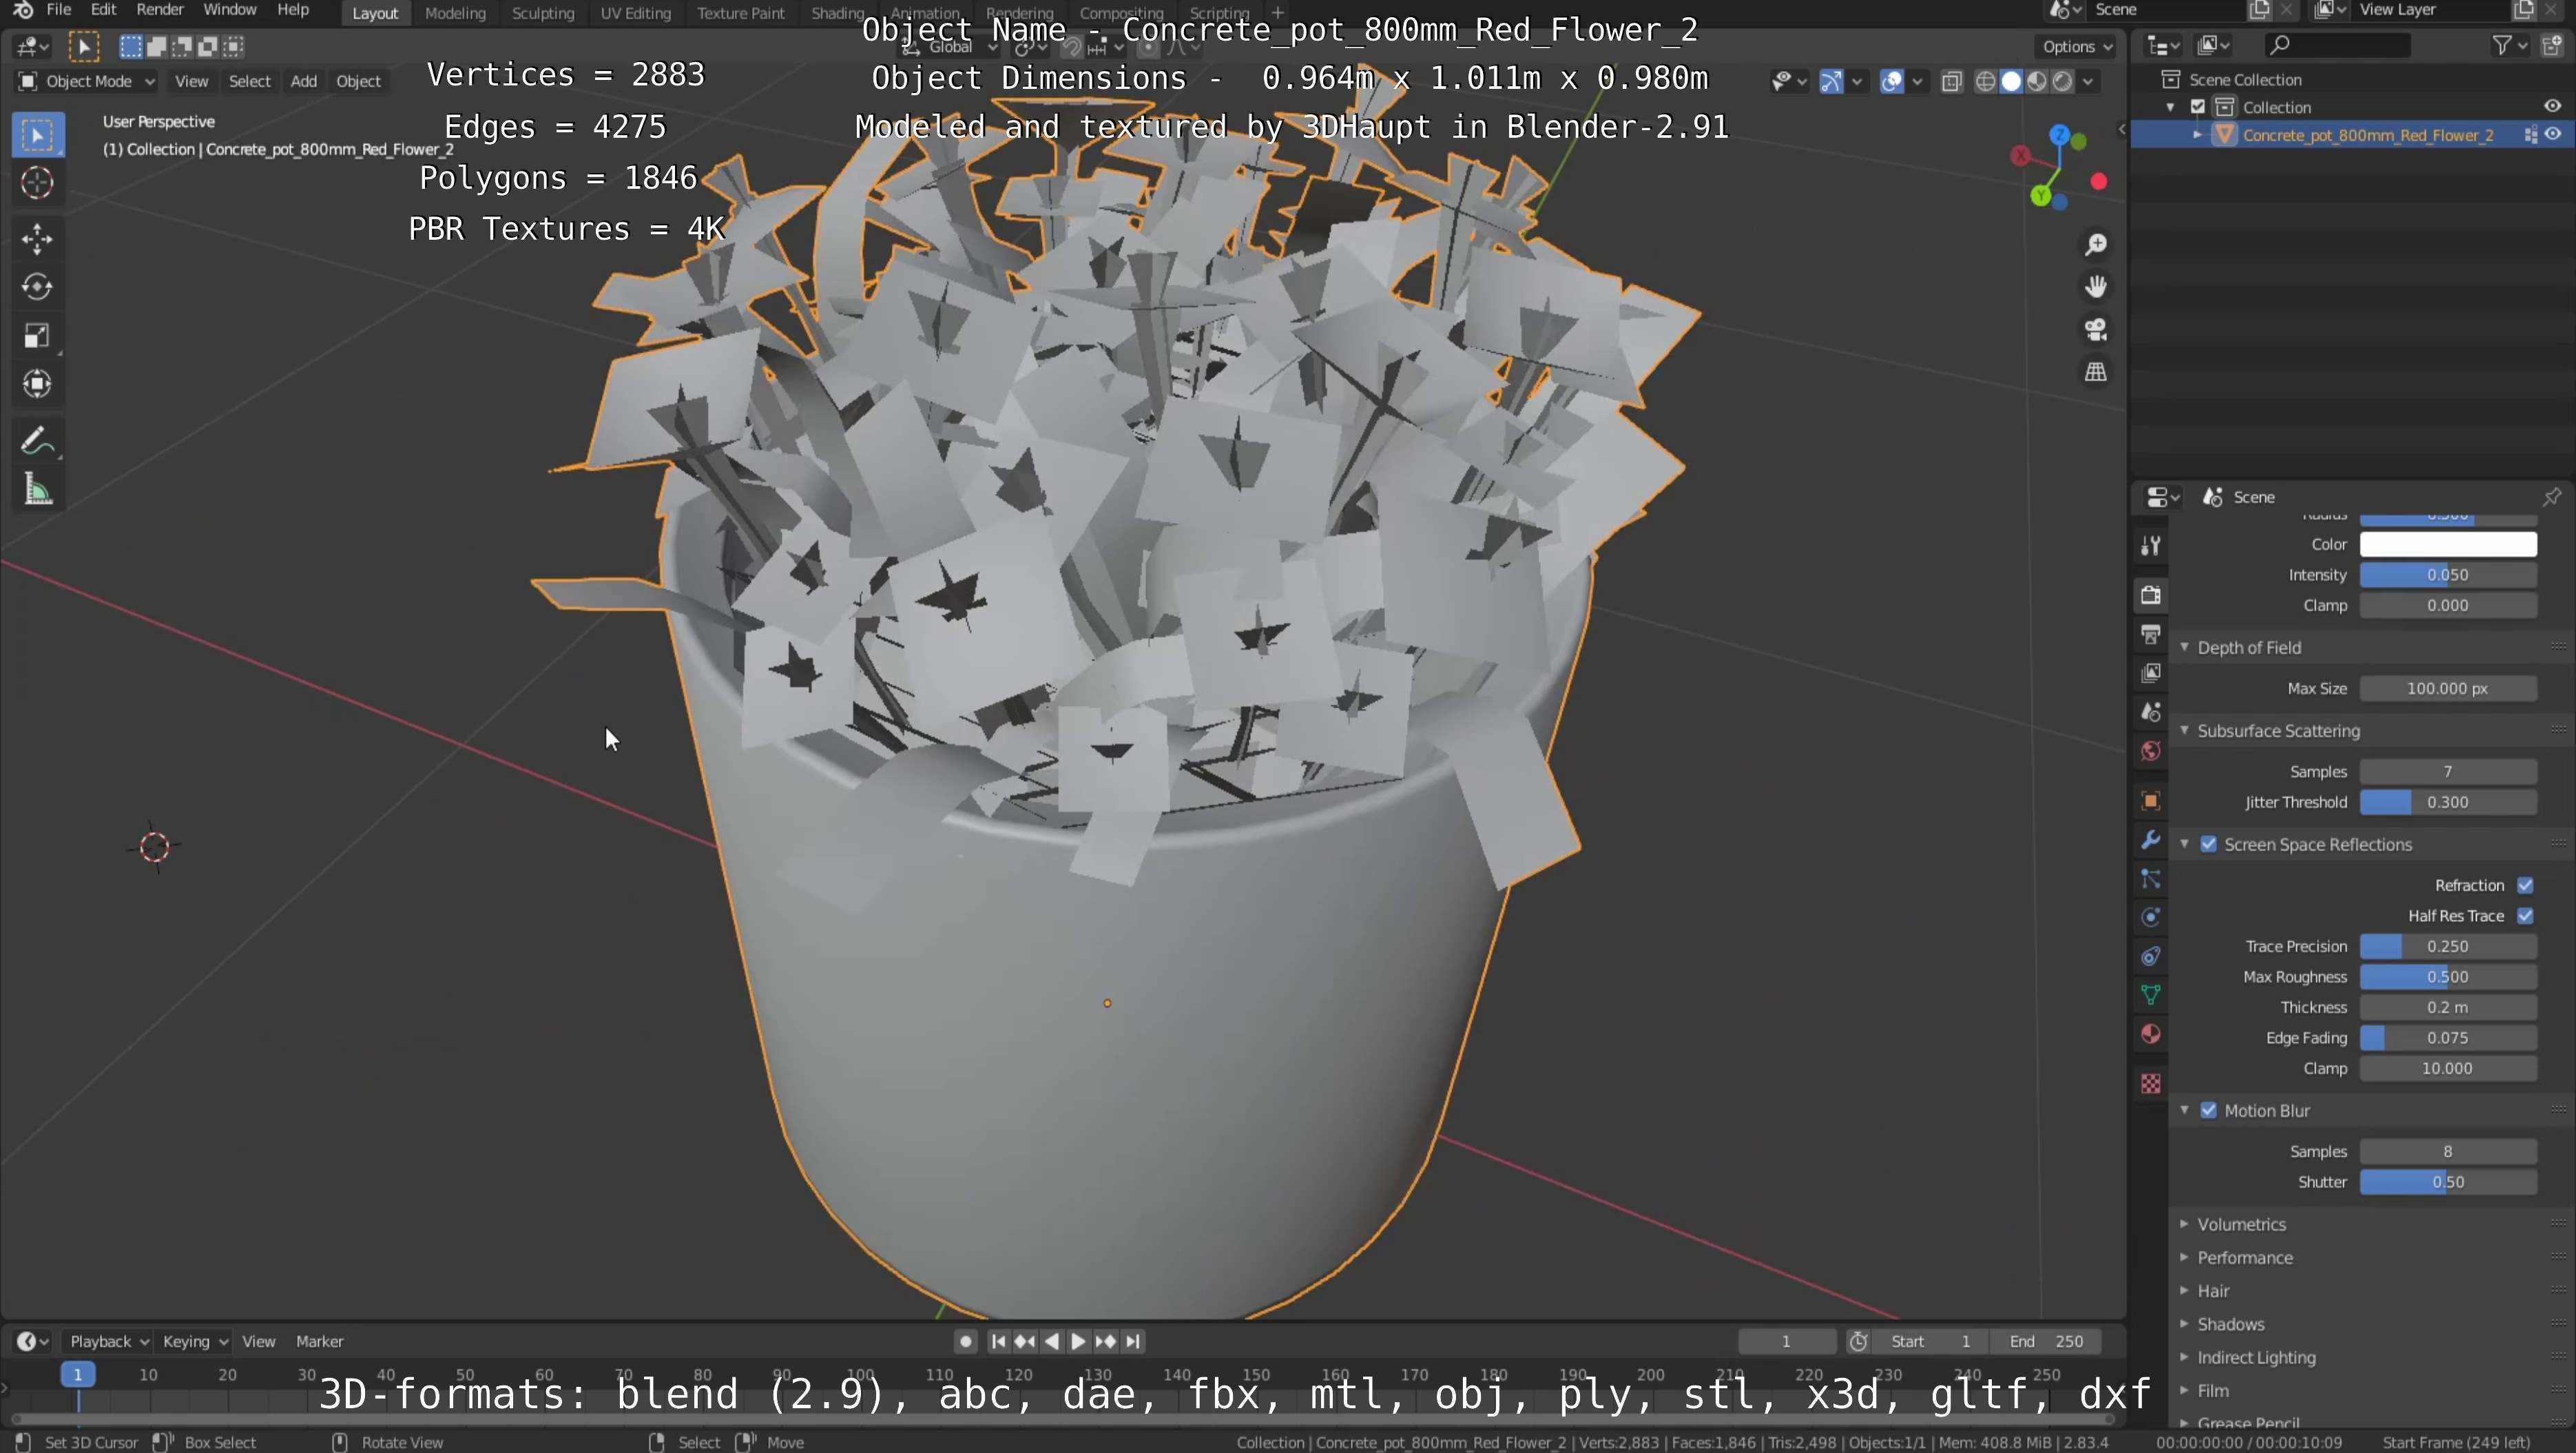2576x1453 pixels.
Task: Open Render properties tab icon
Action: tap(2150, 595)
